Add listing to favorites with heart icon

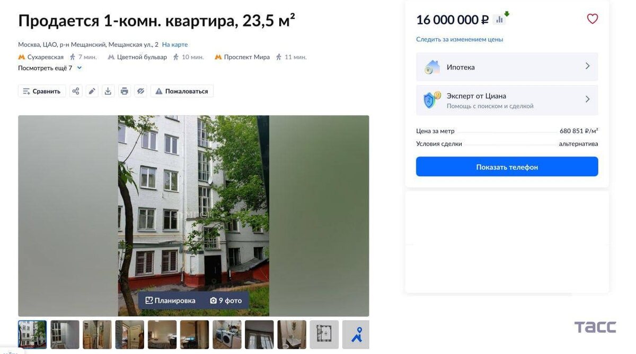click(x=593, y=19)
